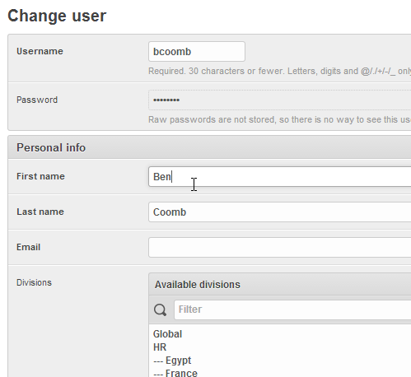Viewport: 411px width, 377px height.
Task: Click the Divisions label
Action: [x=34, y=282]
